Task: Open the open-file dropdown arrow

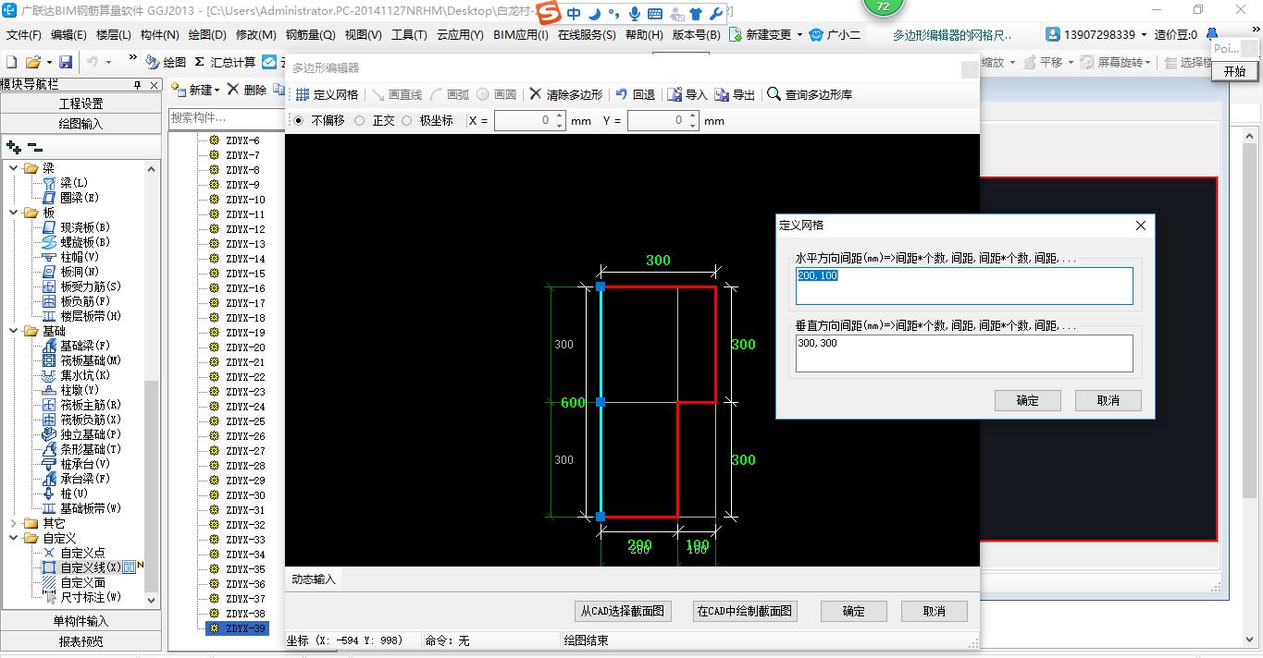Action: coord(47,62)
